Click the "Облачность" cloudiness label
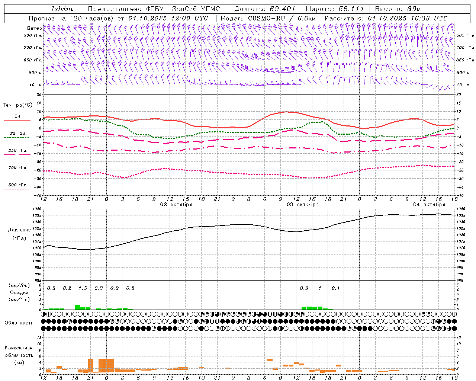Image resolution: width=476 pixels, height=381 pixels. tap(19, 323)
